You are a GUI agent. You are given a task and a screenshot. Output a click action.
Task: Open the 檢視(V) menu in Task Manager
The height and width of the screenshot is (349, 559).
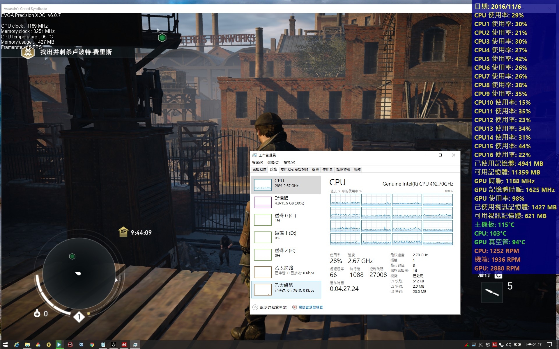pos(289,163)
